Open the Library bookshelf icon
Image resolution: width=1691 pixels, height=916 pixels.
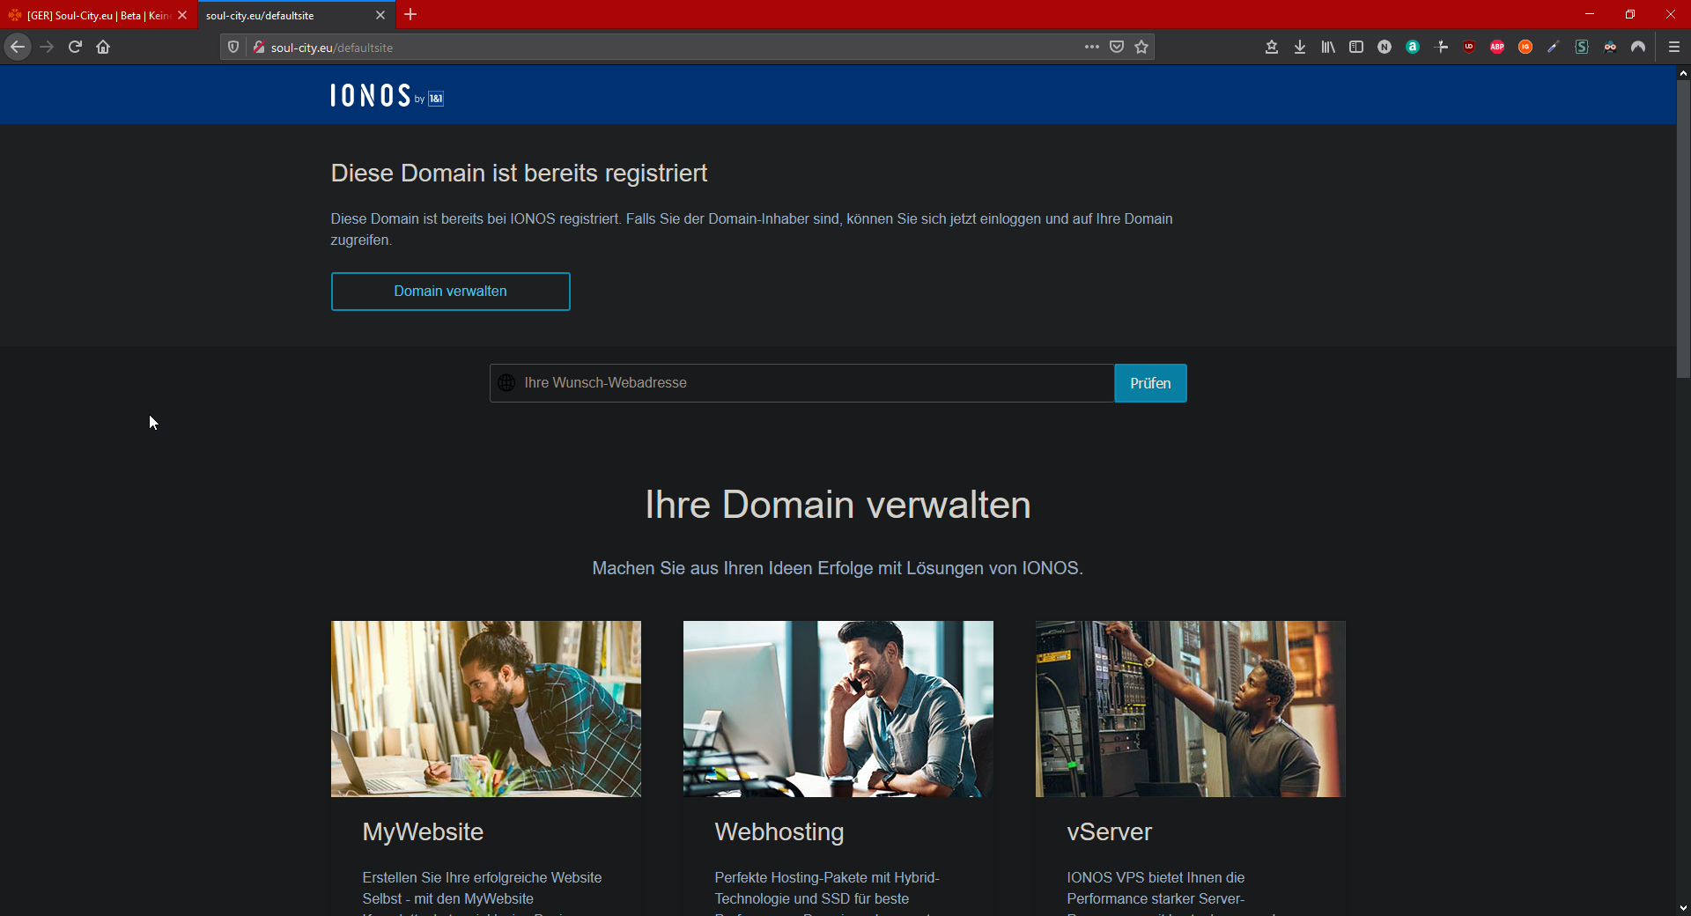tap(1327, 48)
